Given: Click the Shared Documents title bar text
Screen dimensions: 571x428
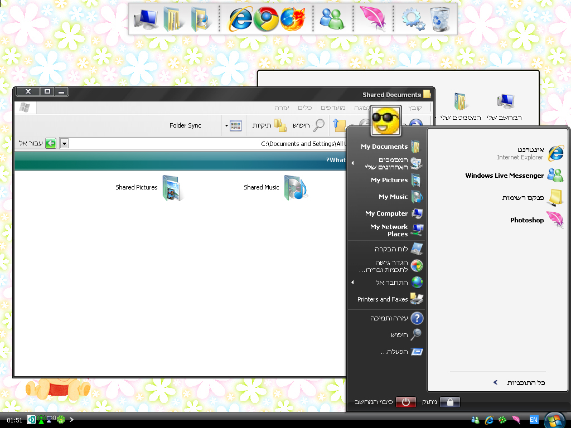Looking at the screenshot, I should [391, 95].
